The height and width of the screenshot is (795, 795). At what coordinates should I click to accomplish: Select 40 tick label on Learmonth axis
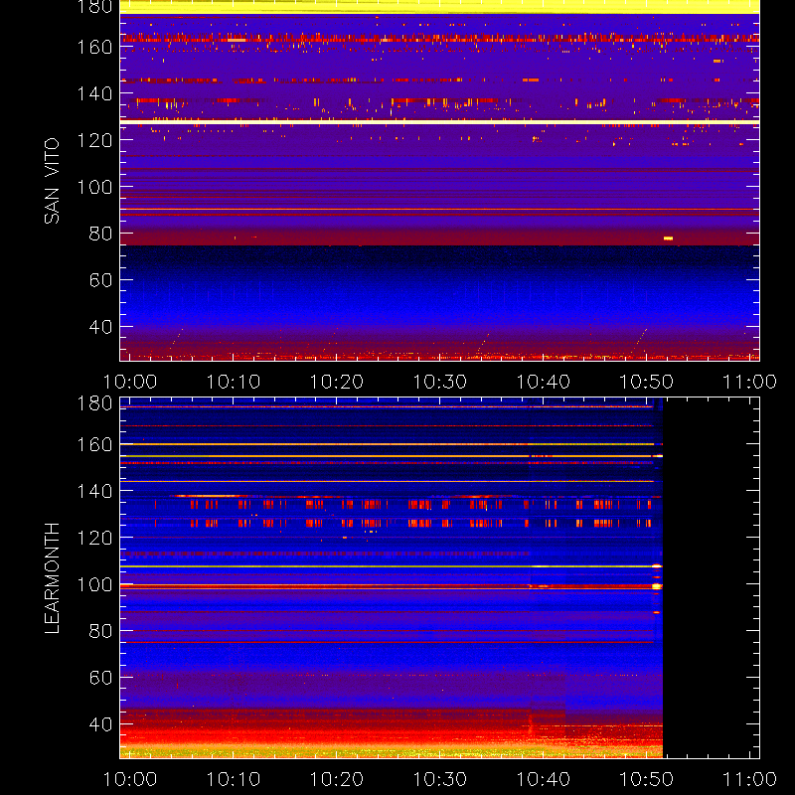click(100, 724)
